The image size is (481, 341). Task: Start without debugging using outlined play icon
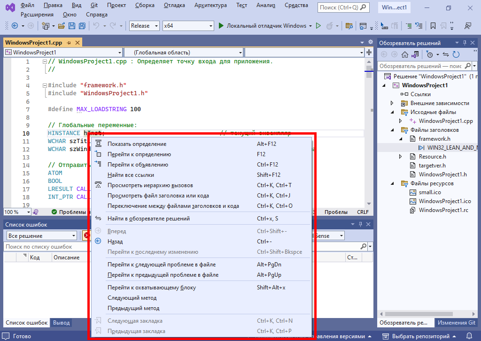318,26
